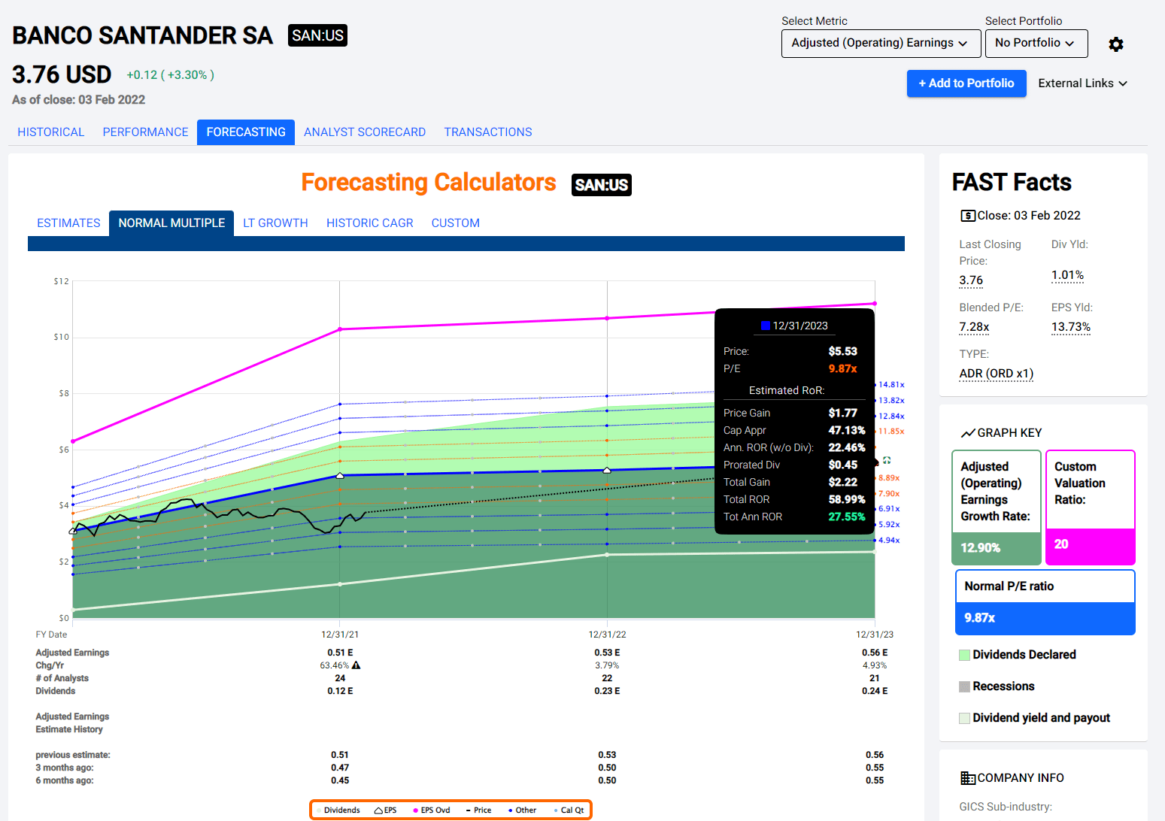Click the SAN:US ticker badge in header
The height and width of the screenshot is (821, 1165).
[317, 35]
